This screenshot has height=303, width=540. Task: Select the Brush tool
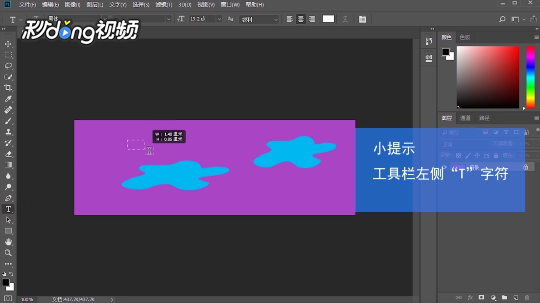(8, 121)
